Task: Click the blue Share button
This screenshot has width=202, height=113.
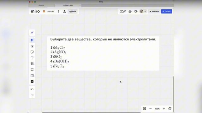Action: 166,11
